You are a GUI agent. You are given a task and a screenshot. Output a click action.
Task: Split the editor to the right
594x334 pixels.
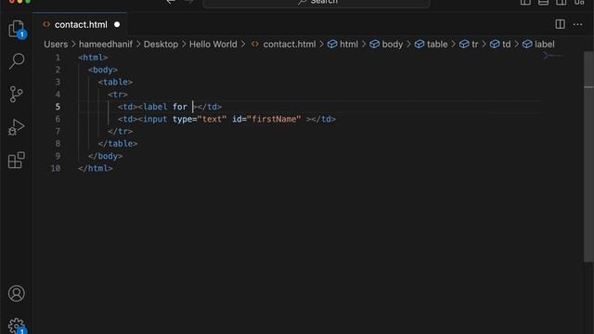click(560, 25)
